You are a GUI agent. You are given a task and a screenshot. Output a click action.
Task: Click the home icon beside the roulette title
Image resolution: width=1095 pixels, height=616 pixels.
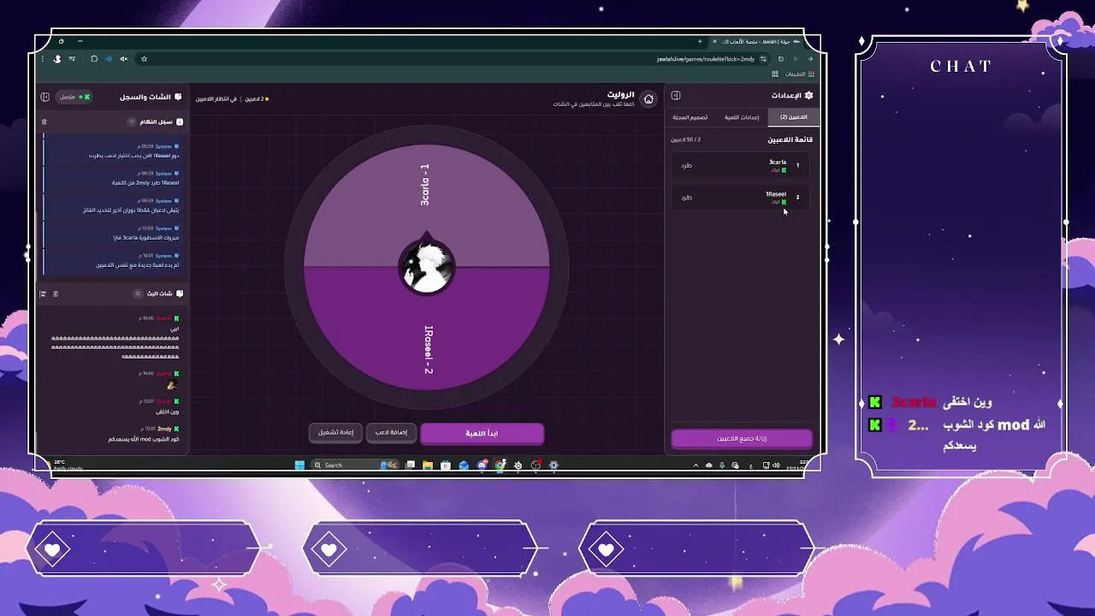pos(648,99)
